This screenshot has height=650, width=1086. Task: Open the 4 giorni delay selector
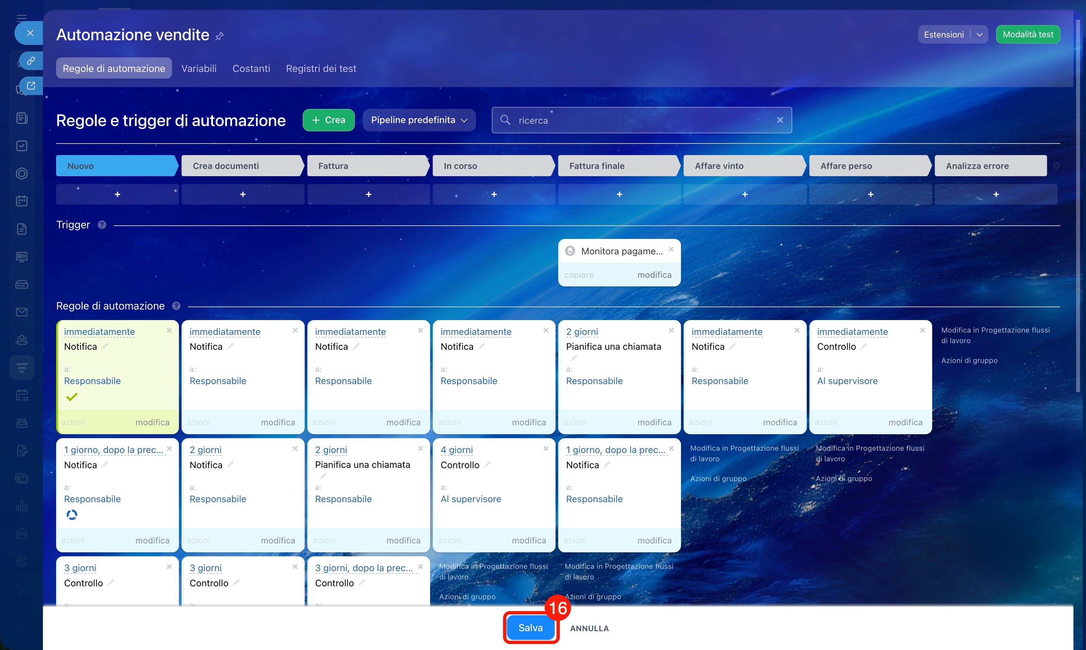point(457,450)
